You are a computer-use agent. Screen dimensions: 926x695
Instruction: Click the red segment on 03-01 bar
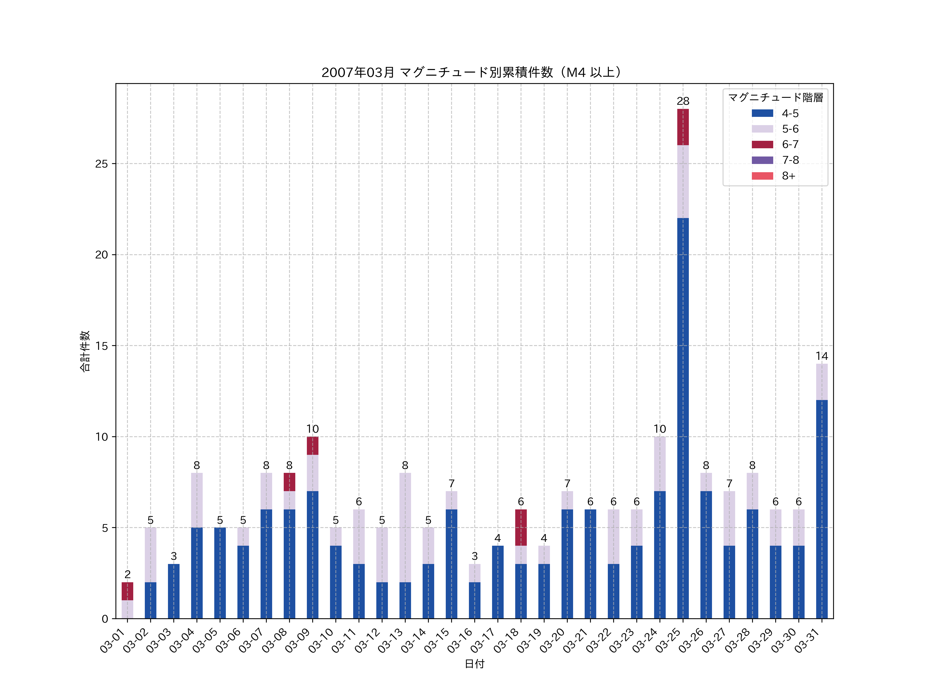click(127, 591)
